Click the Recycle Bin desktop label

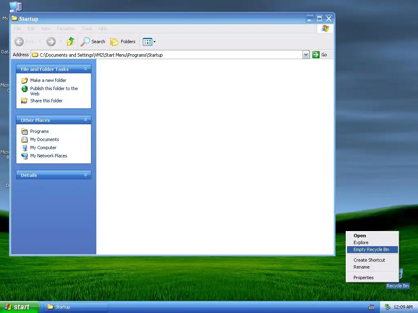point(398,286)
